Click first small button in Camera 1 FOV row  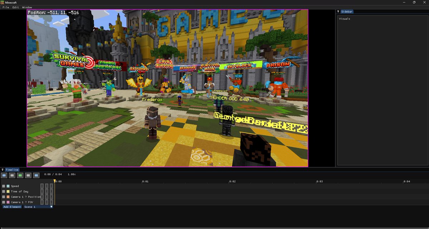42,202
